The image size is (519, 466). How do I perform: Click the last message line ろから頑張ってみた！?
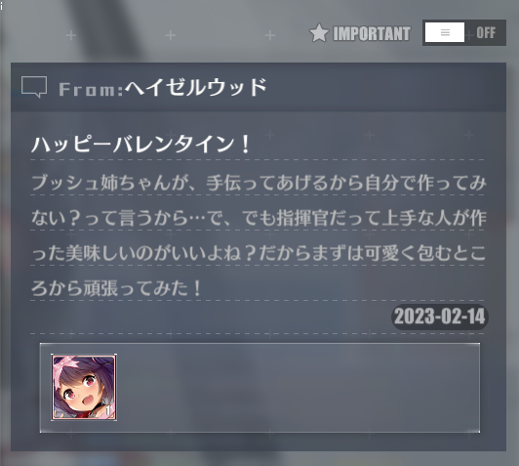tap(116, 288)
